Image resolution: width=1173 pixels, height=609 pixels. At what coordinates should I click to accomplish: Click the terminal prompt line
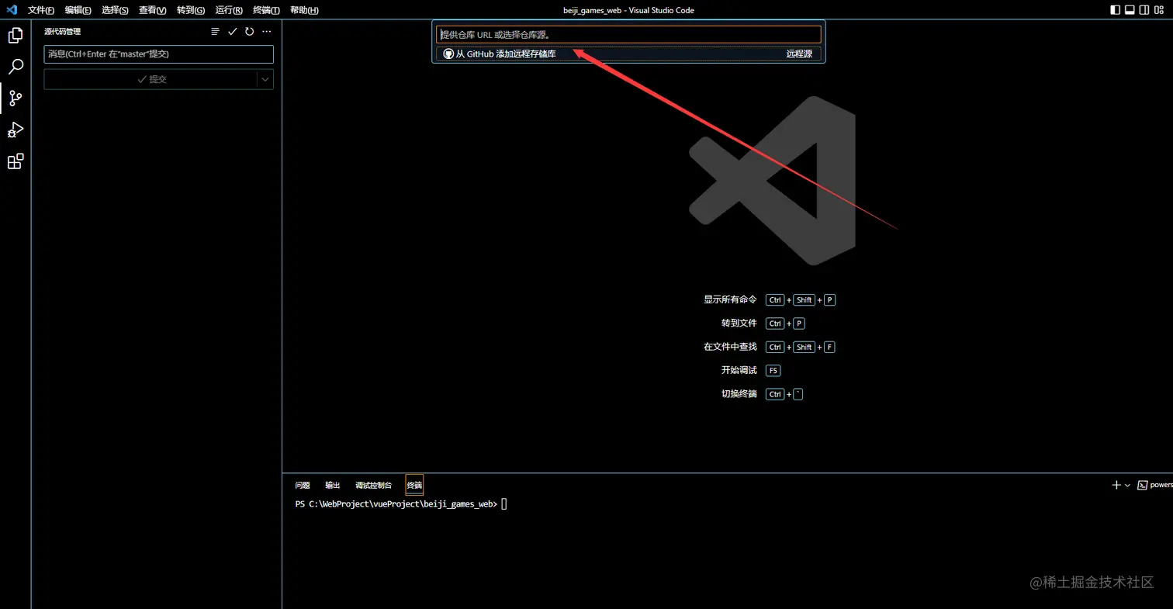[x=401, y=504]
